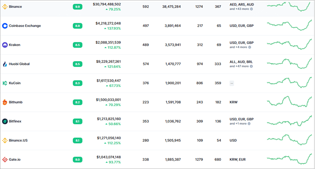Viewport: 315px width, 169px height.
Task: Open the Kraken volume sparkline chart
Action: (289, 44)
